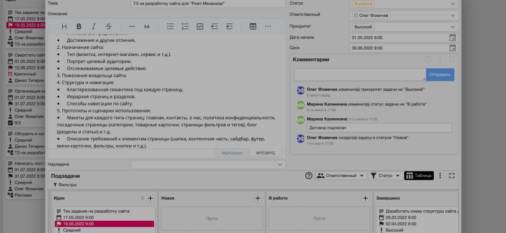Click the Отправить comment button
Viewport: 506px width, 233px height.
440,75
